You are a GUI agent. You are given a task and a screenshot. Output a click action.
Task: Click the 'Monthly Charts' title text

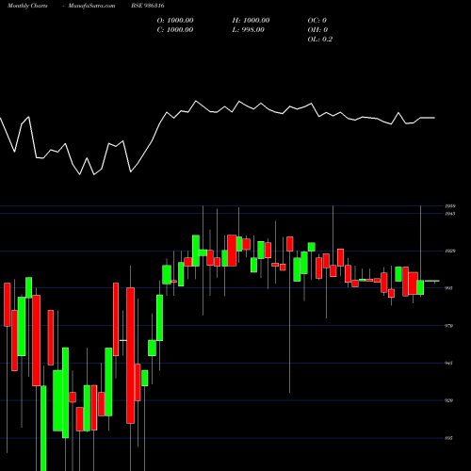pos(27,6)
